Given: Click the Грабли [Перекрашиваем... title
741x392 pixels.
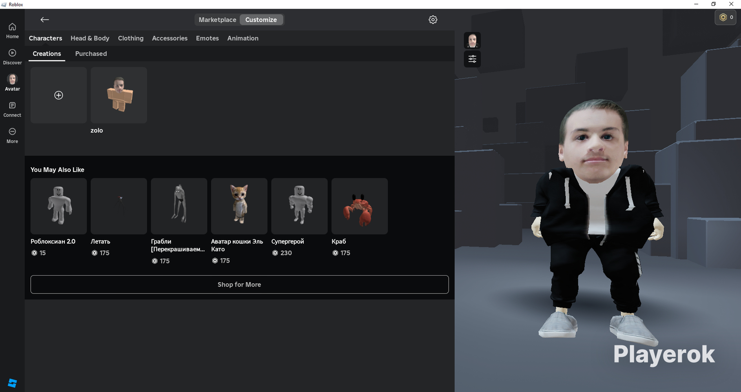Looking at the screenshot, I should click(178, 245).
